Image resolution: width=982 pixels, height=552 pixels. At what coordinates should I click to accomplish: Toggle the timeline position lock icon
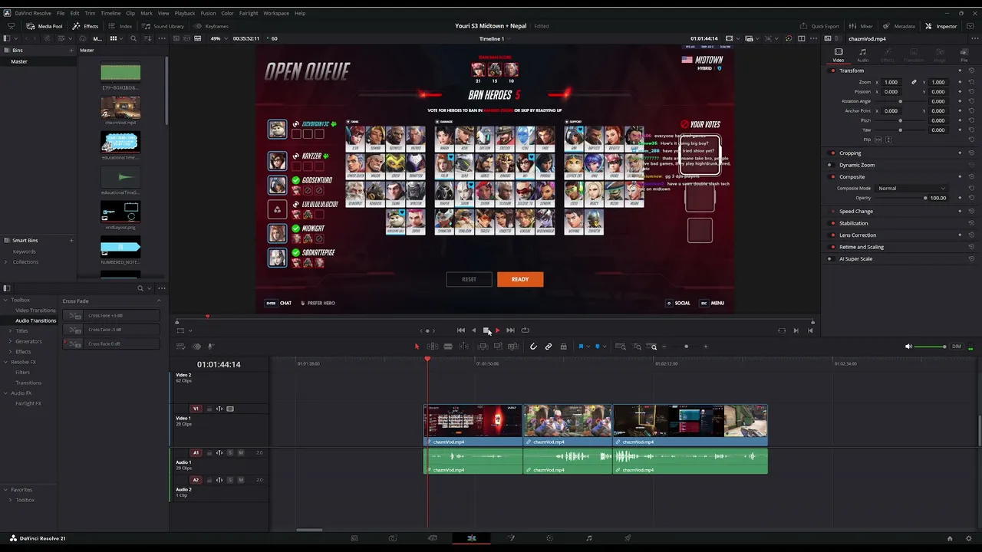click(x=563, y=347)
